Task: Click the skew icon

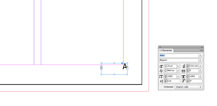Action: 183,81
